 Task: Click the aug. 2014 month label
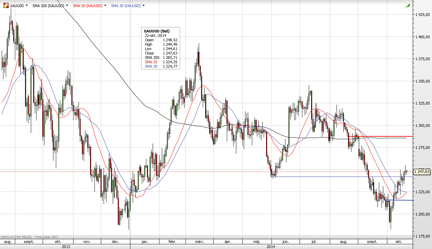point(343,242)
